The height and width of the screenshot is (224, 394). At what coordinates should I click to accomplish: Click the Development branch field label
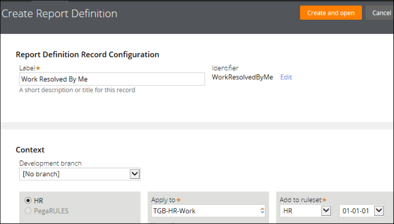point(51,163)
